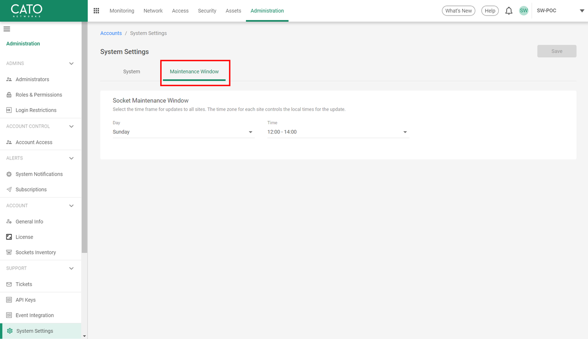Select System Settings in sidebar
The height and width of the screenshot is (339, 588).
pyautogui.click(x=41, y=331)
